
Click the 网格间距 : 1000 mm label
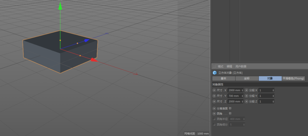click(x=197, y=134)
